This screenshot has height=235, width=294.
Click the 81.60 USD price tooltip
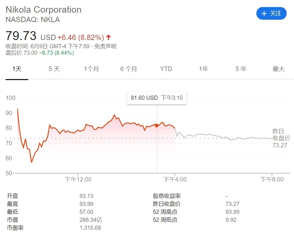(157, 98)
